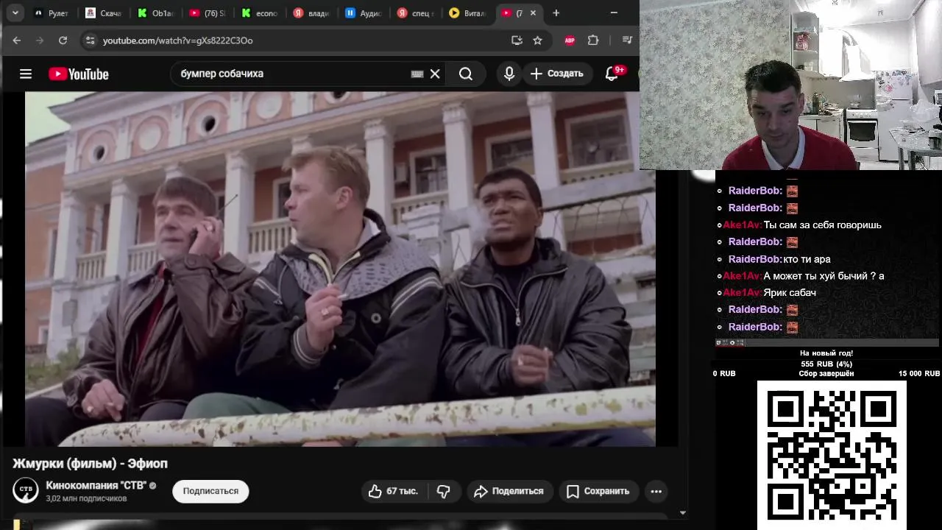Expand the tab search dropdown
This screenshot has height=530, width=942.
click(x=15, y=13)
